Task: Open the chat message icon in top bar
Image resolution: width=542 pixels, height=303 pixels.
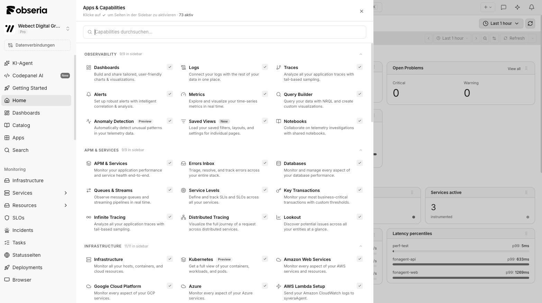Action: coord(504,7)
